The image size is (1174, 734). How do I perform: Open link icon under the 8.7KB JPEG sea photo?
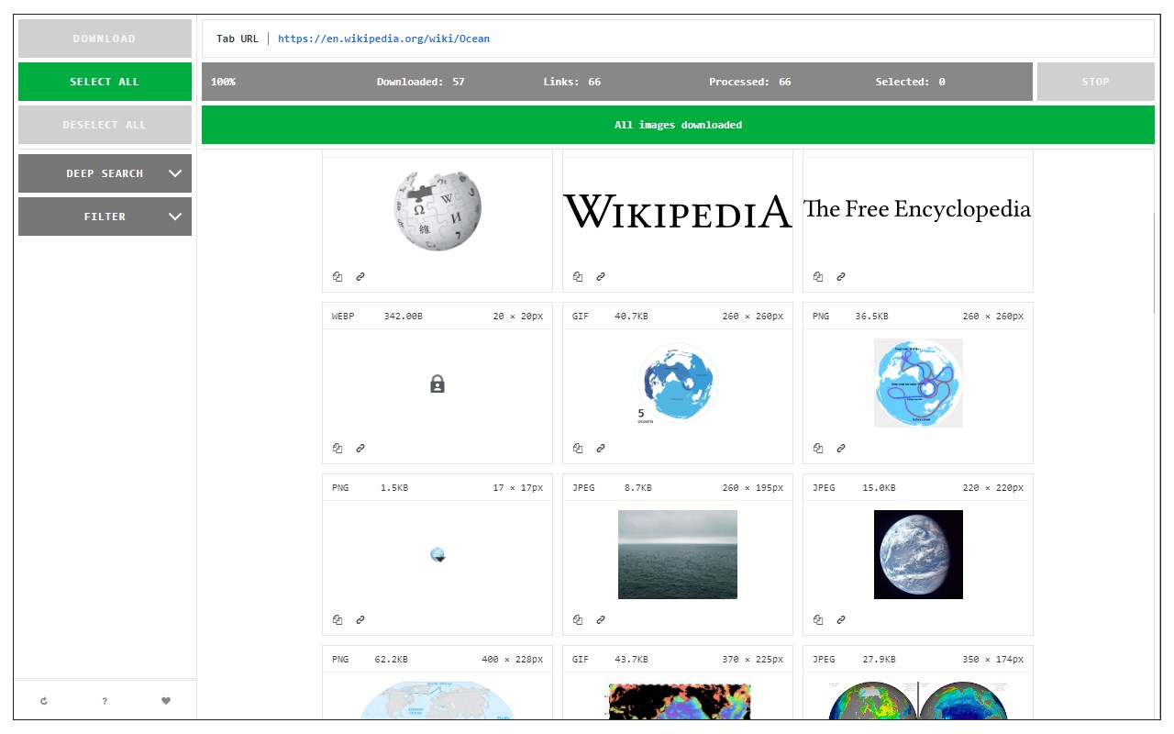tap(601, 619)
